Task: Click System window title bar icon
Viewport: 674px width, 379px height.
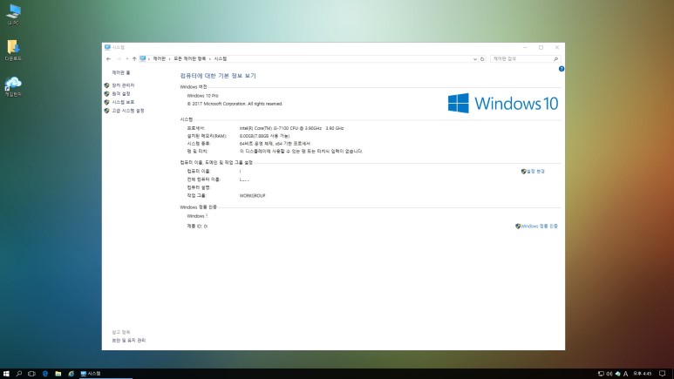Action: pos(107,47)
